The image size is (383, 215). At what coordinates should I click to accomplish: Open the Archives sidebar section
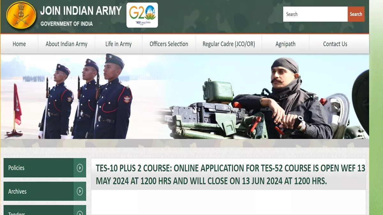38,191
